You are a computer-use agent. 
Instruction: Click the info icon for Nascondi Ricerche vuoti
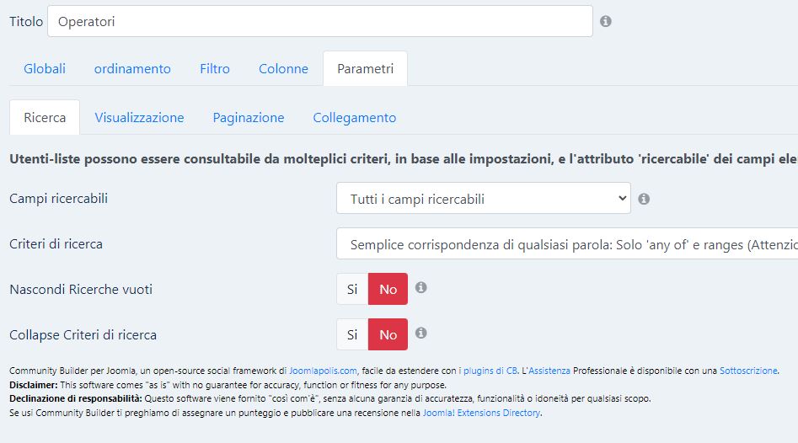pyautogui.click(x=420, y=287)
